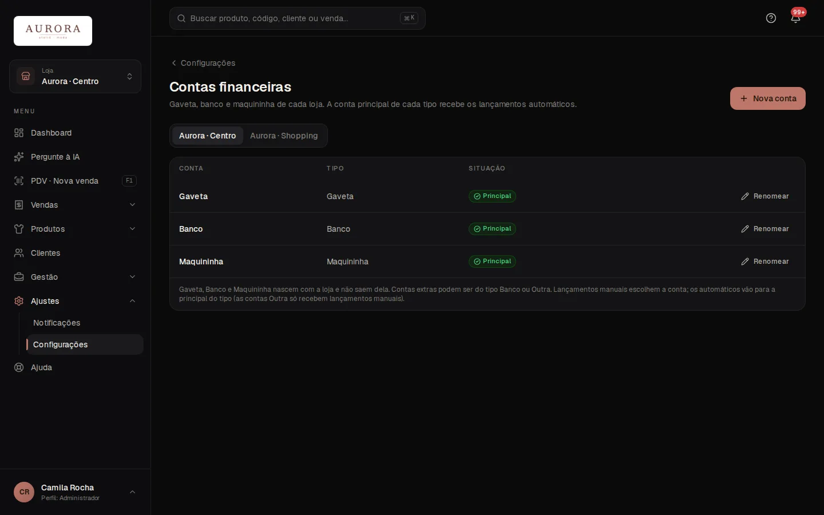Click the Ajustes gear icon
This screenshot has height=515, width=824.
click(19, 301)
